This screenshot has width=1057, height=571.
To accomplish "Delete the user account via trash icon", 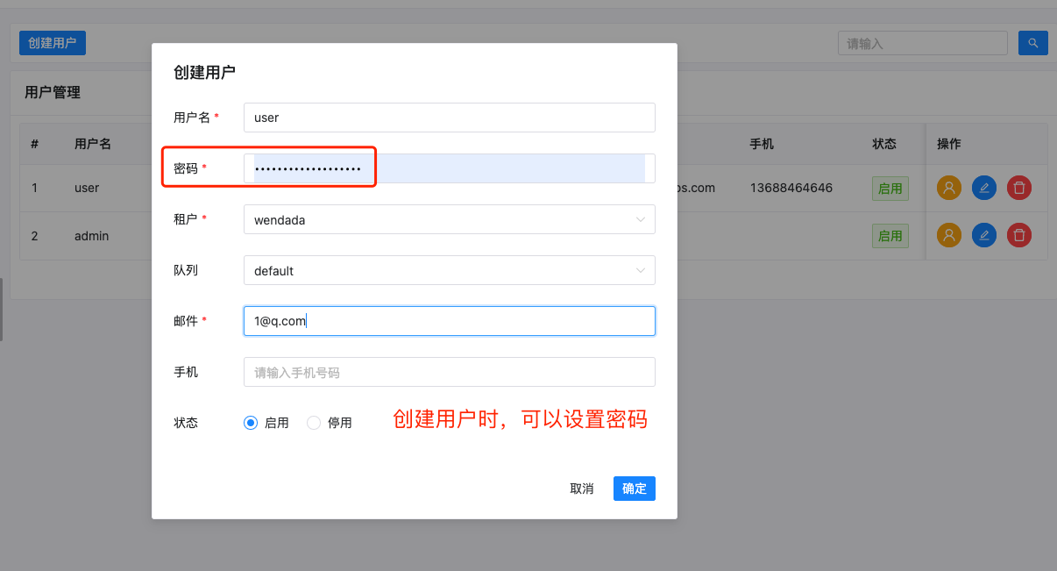I will click(x=1018, y=187).
